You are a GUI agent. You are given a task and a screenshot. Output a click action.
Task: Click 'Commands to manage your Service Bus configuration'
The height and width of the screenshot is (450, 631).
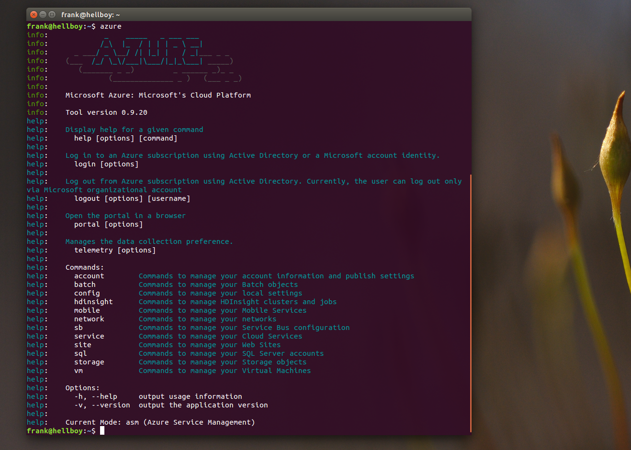(x=244, y=328)
